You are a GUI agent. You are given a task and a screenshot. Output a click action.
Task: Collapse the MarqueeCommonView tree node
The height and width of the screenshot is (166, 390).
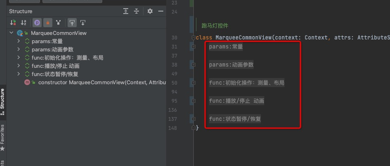(x=11, y=33)
